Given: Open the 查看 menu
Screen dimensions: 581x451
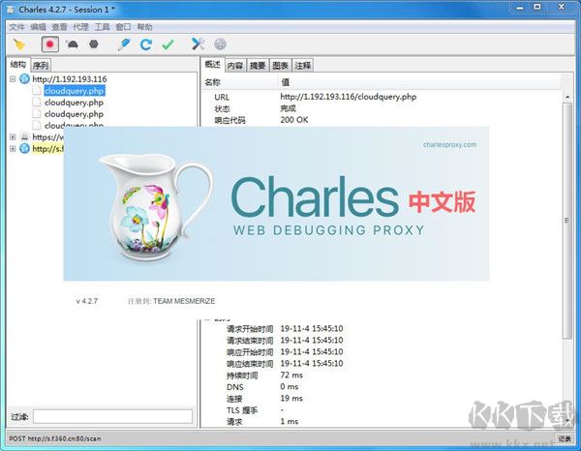Looking at the screenshot, I should coord(59,27).
